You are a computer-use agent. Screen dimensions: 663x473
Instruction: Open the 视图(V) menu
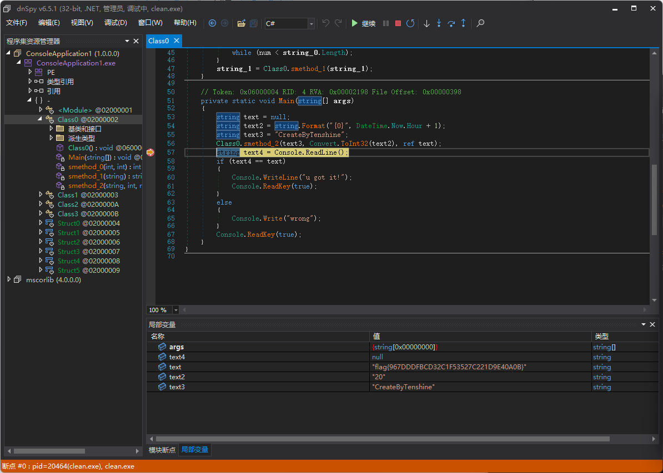pos(82,23)
